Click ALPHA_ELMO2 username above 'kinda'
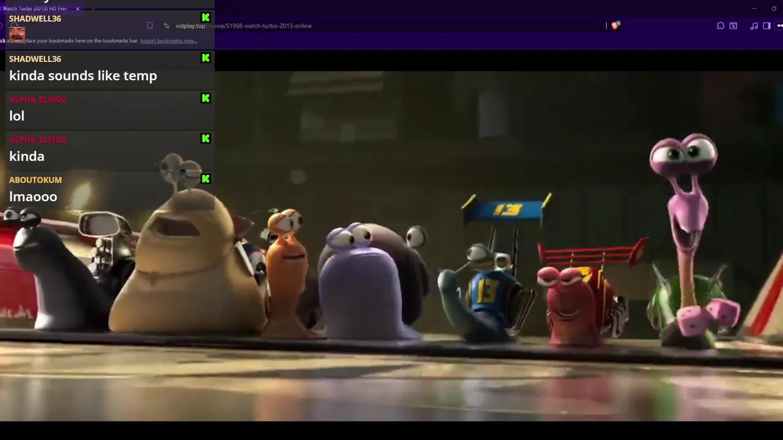Screen dimensions: 783x440 [37, 139]
